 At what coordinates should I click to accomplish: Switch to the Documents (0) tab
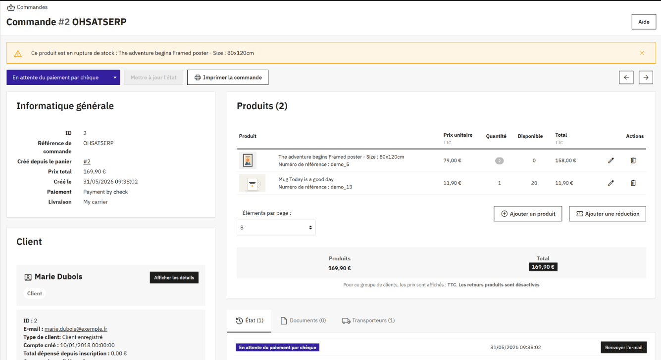[x=303, y=320]
